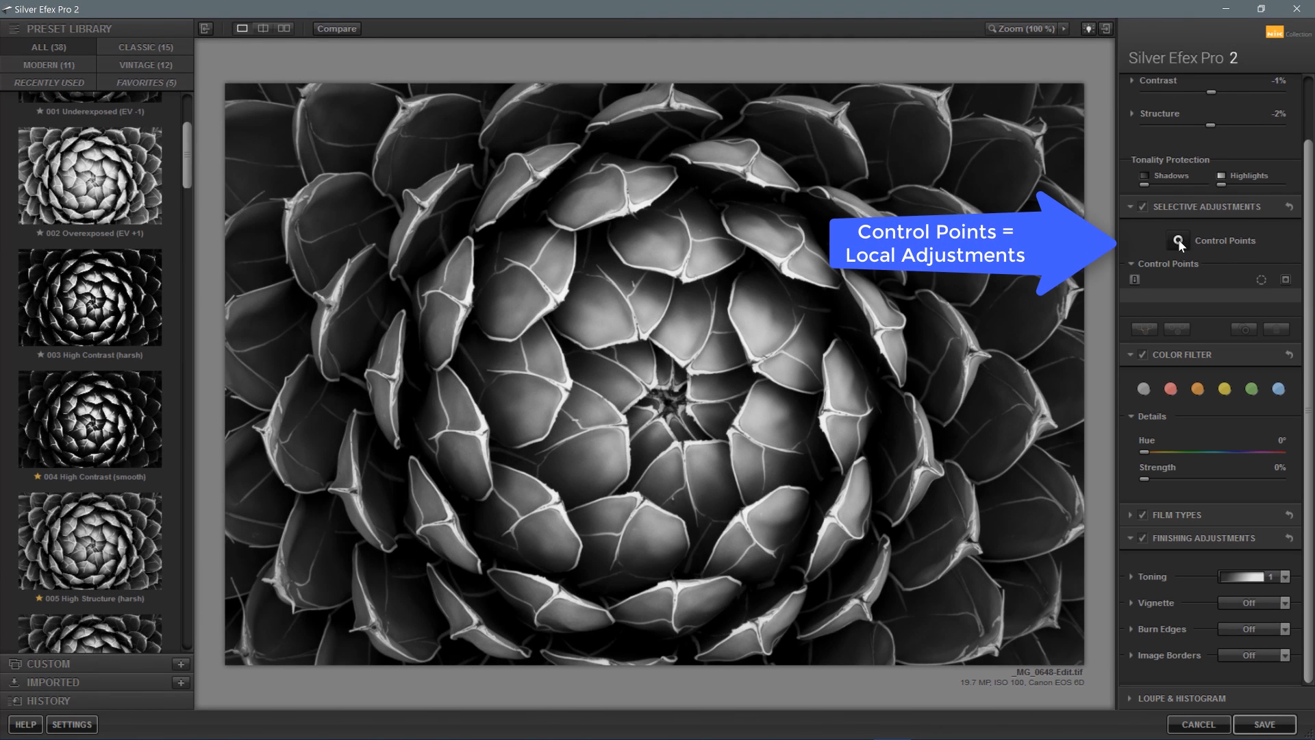Open SETTINGS dialog
The image size is (1315, 740).
pyautogui.click(x=72, y=724)
